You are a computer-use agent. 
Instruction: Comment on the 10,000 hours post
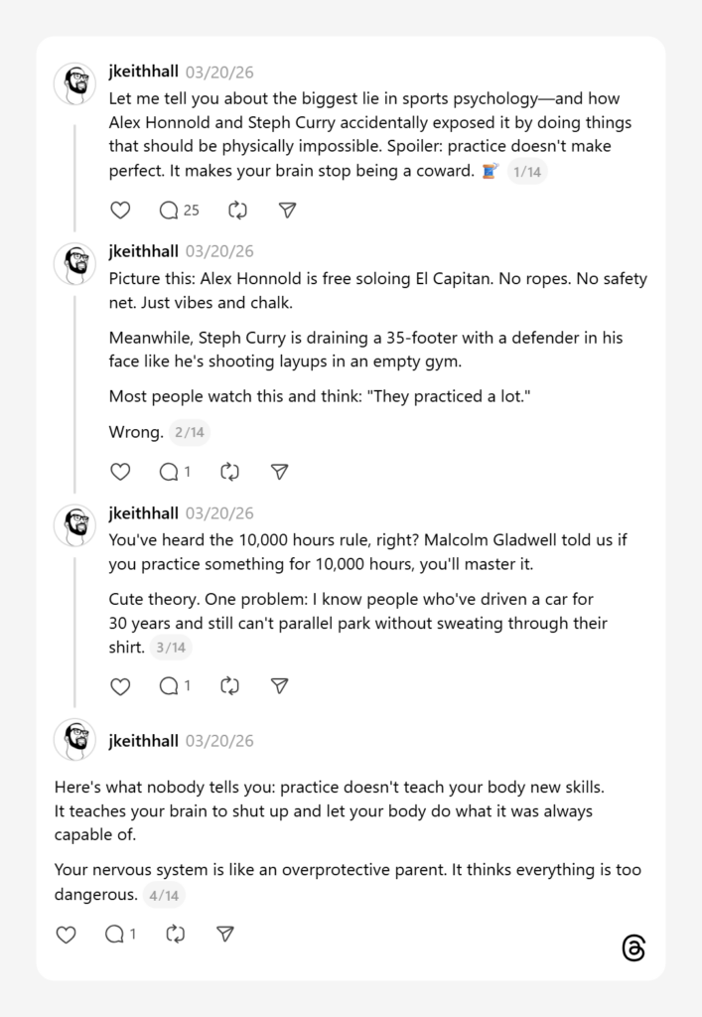(x=175, y=685)
